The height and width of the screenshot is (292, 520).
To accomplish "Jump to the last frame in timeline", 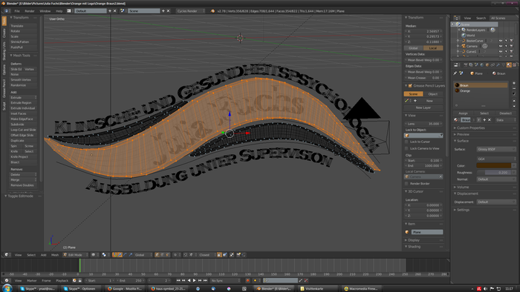I will click(205, 280).
